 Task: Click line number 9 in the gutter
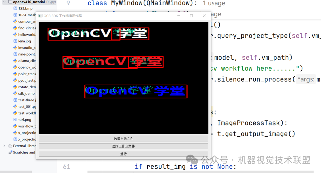click(68, 3)
